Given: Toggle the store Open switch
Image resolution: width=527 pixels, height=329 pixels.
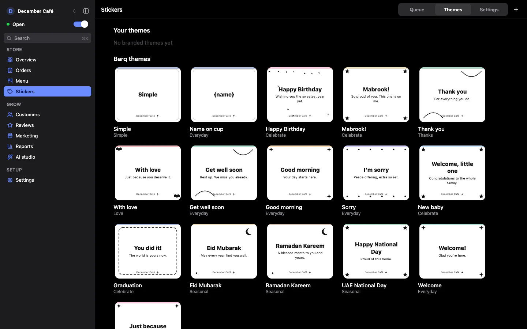Looking at the screenshot, I should [81, 24].
